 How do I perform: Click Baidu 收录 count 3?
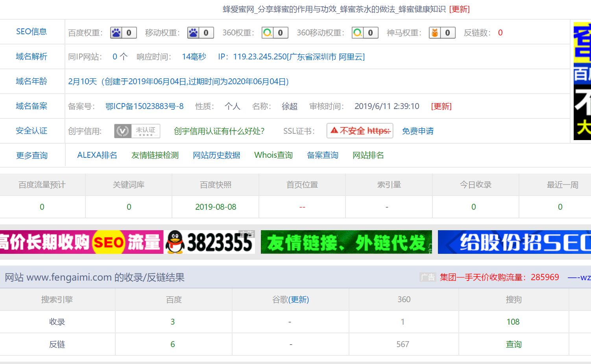click(x=173, y=322)
